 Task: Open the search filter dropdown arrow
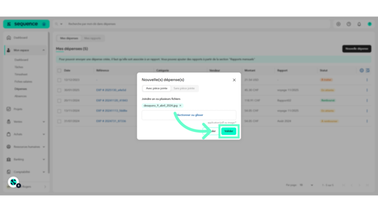pyautogui.click(x=61, y=24)
